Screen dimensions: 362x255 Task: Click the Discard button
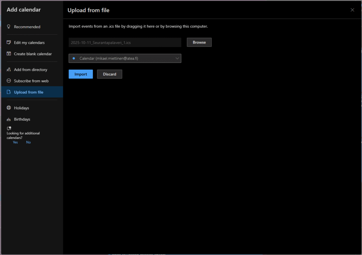point(109,74)
